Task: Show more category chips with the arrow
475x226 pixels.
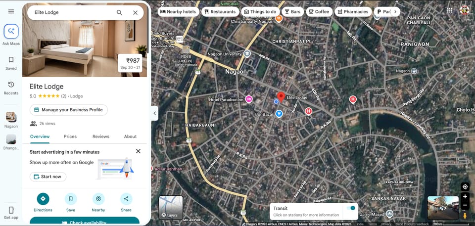Action: [395, 12]
